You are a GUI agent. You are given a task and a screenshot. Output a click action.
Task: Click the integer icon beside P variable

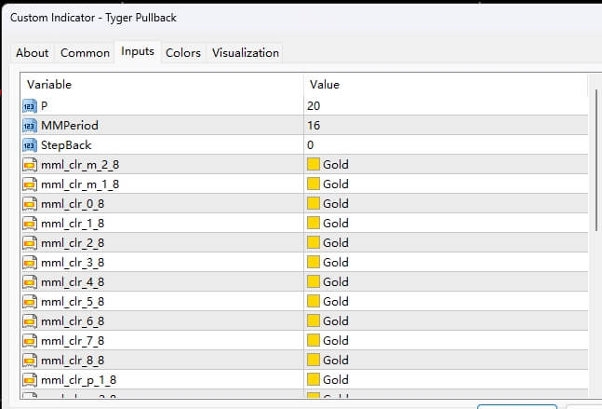[29, 106]
